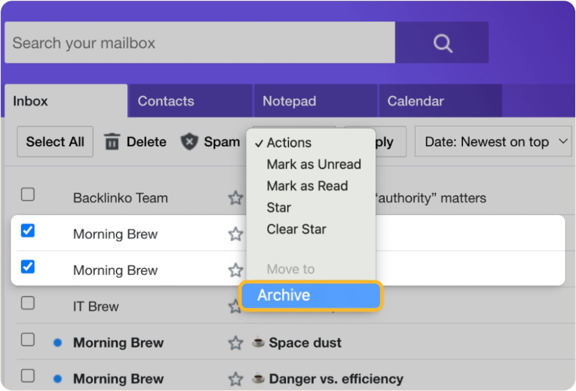
Task: Open the Calendar tab
Action: [x=415, y=101]
